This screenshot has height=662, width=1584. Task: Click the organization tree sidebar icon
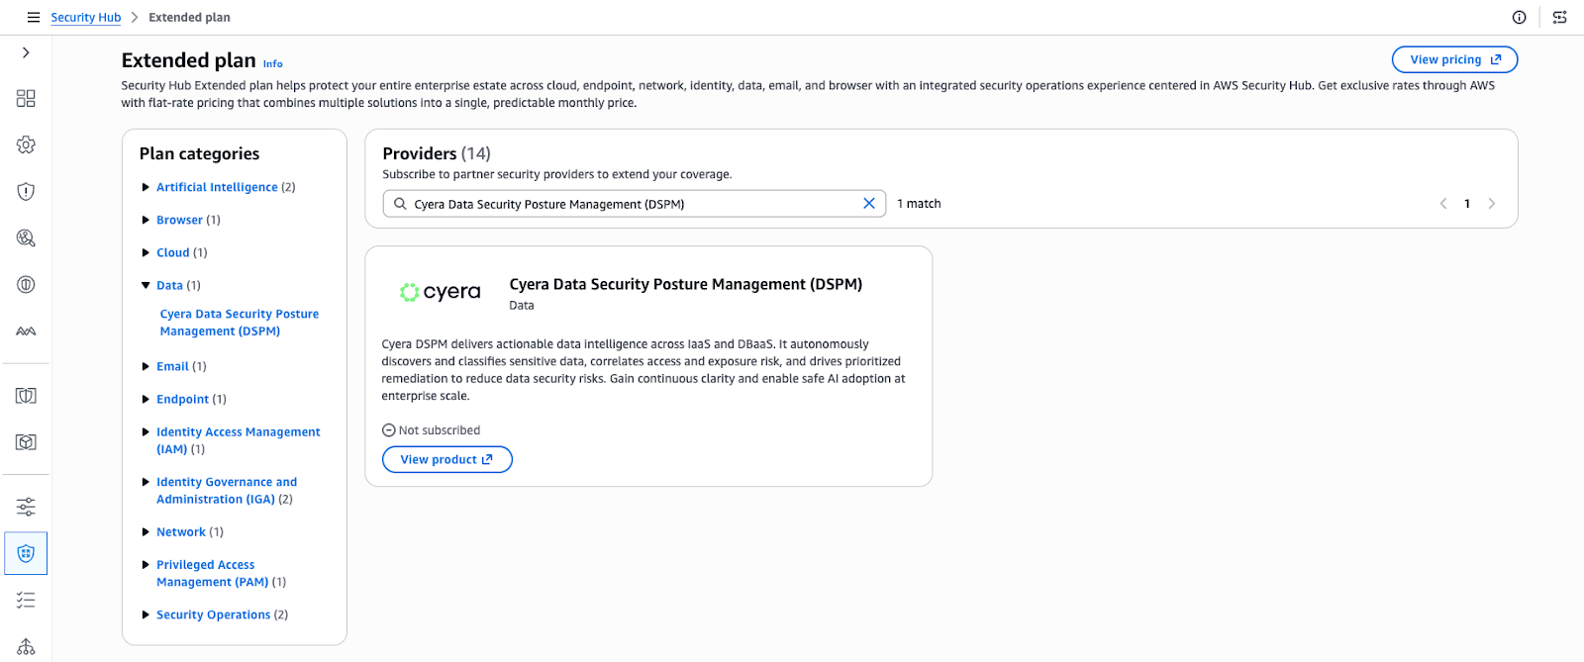26,646
